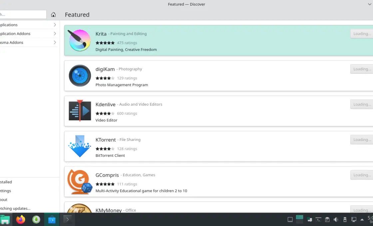The height and width of the screenshot is (226, 373).
Task: Click GCompris's Loading button
Action: 362,175
